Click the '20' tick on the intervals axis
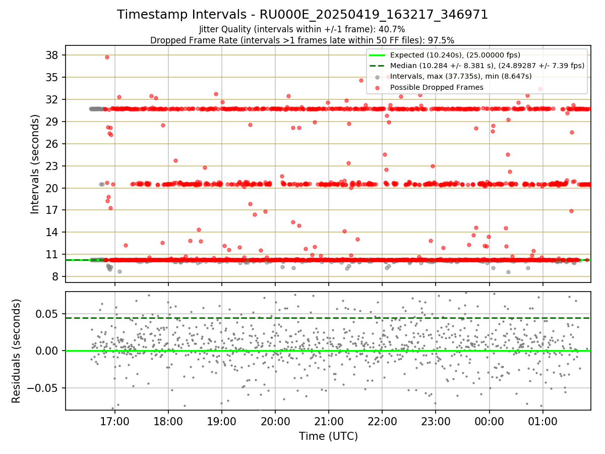 tap(52, 188)
